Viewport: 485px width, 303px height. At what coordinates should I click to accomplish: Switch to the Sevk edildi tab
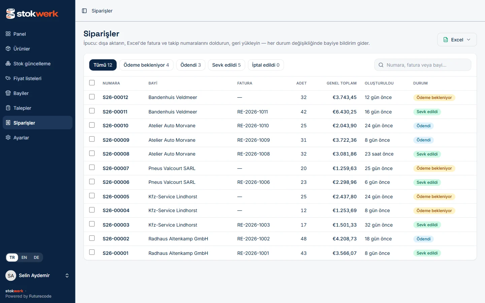pos(226,65)
